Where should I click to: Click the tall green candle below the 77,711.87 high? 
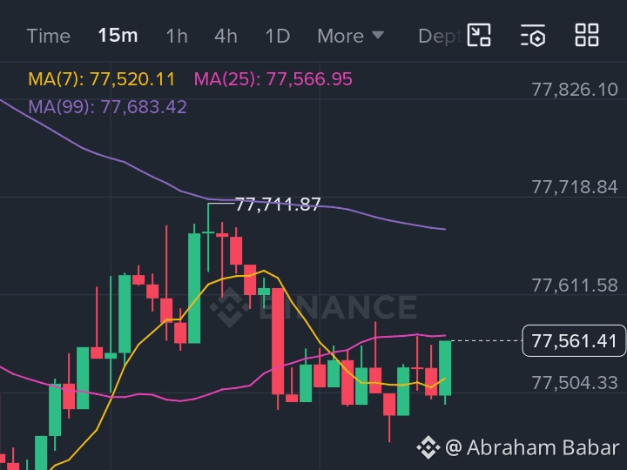click(194, 288)
